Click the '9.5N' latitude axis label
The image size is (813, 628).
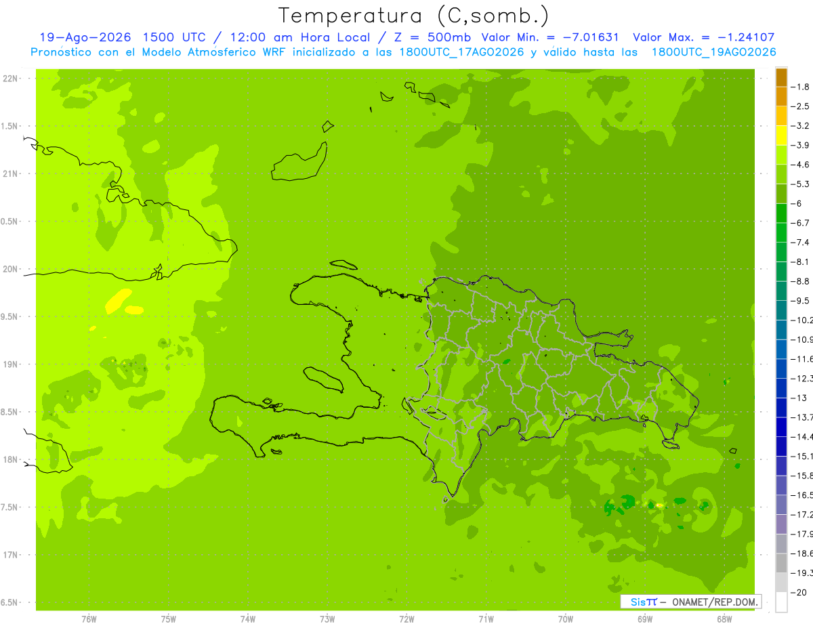point(10,317)
